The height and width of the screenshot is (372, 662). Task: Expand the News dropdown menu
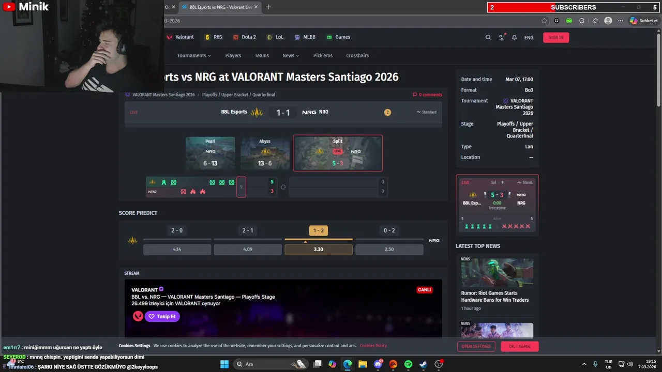tap(291, 55)
